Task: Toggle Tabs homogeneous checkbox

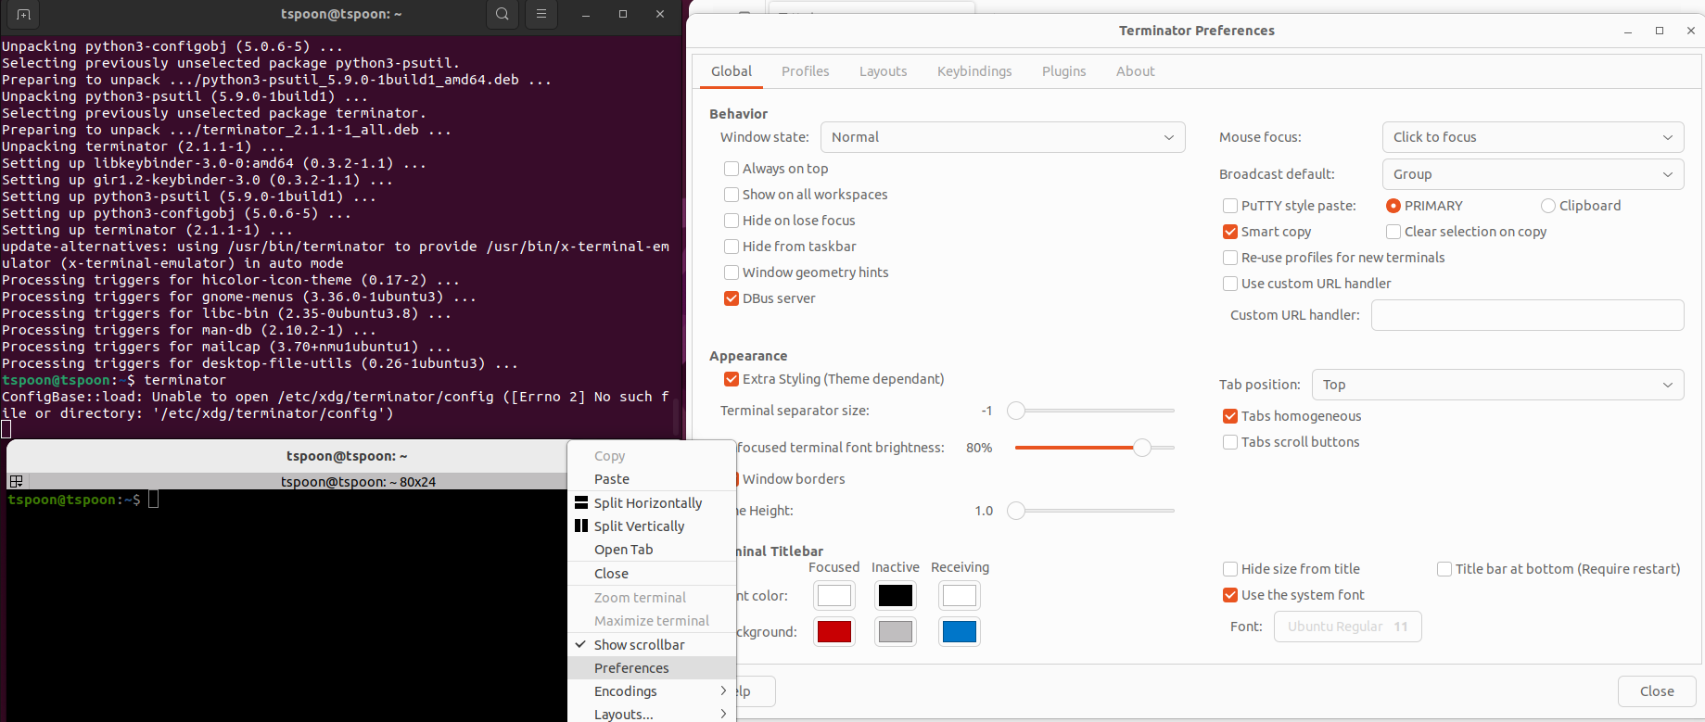Action: tap(1230, 416)
